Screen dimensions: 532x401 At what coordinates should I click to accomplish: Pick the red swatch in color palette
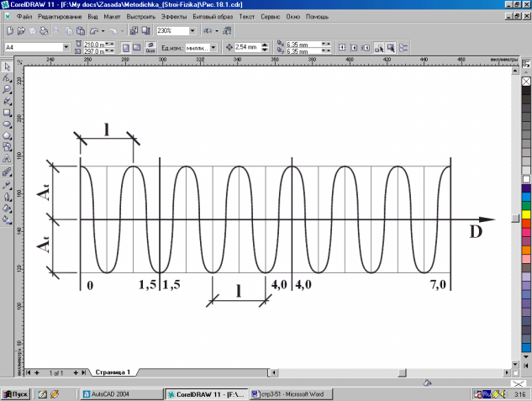click(x=526, y=224)
